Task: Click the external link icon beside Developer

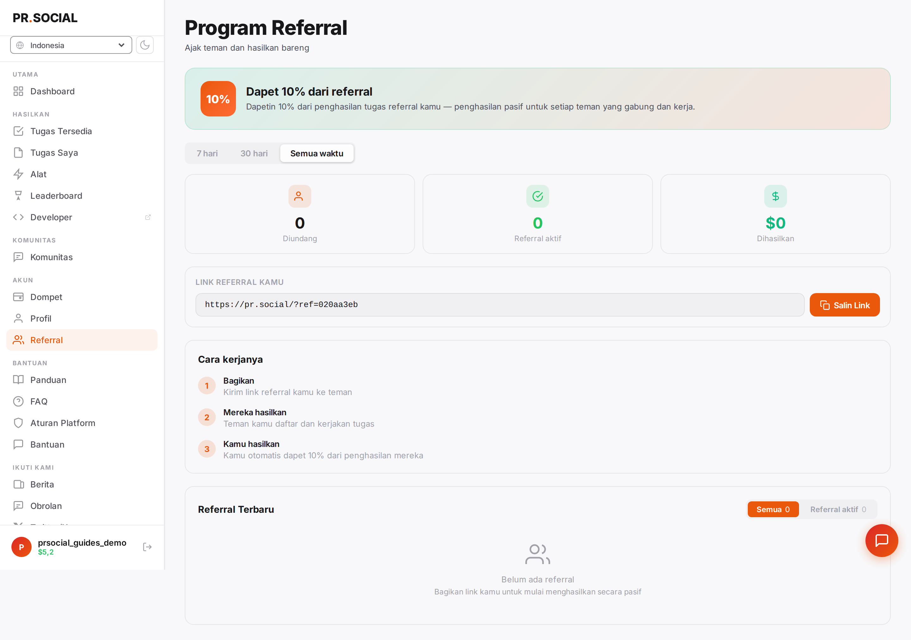Action: [148, 217]
